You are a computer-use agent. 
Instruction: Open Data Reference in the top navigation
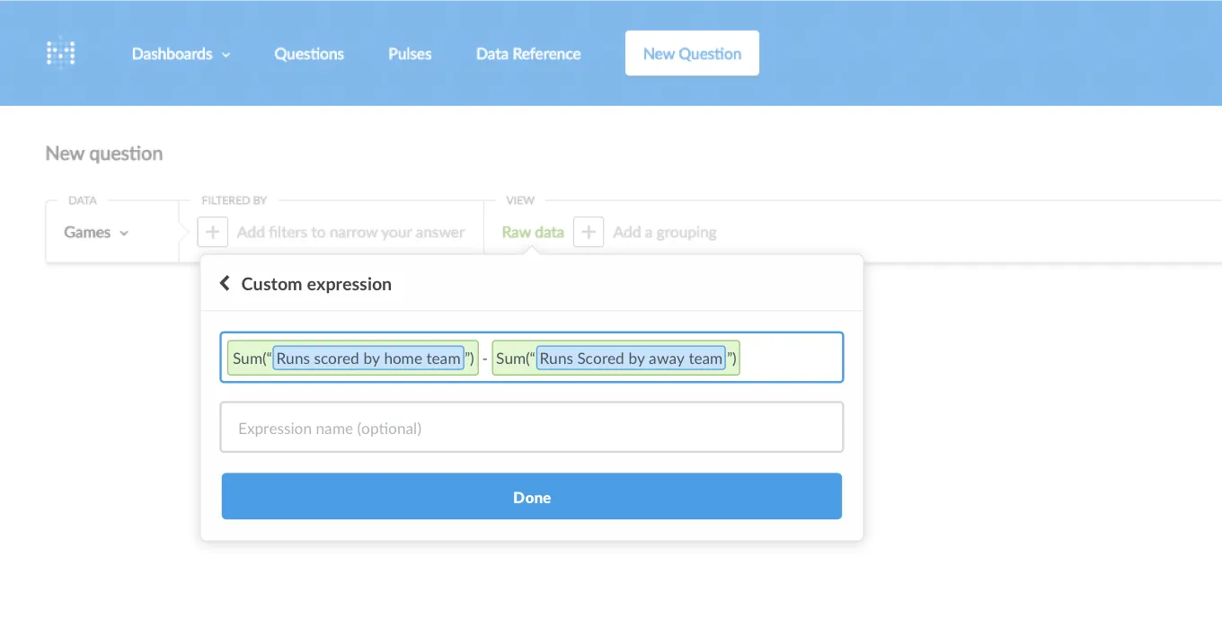tap(528, 54)
